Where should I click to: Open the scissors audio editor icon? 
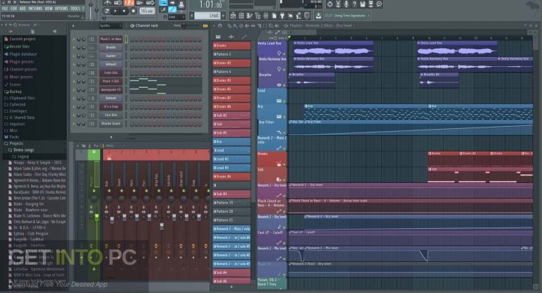coord(338,4)
